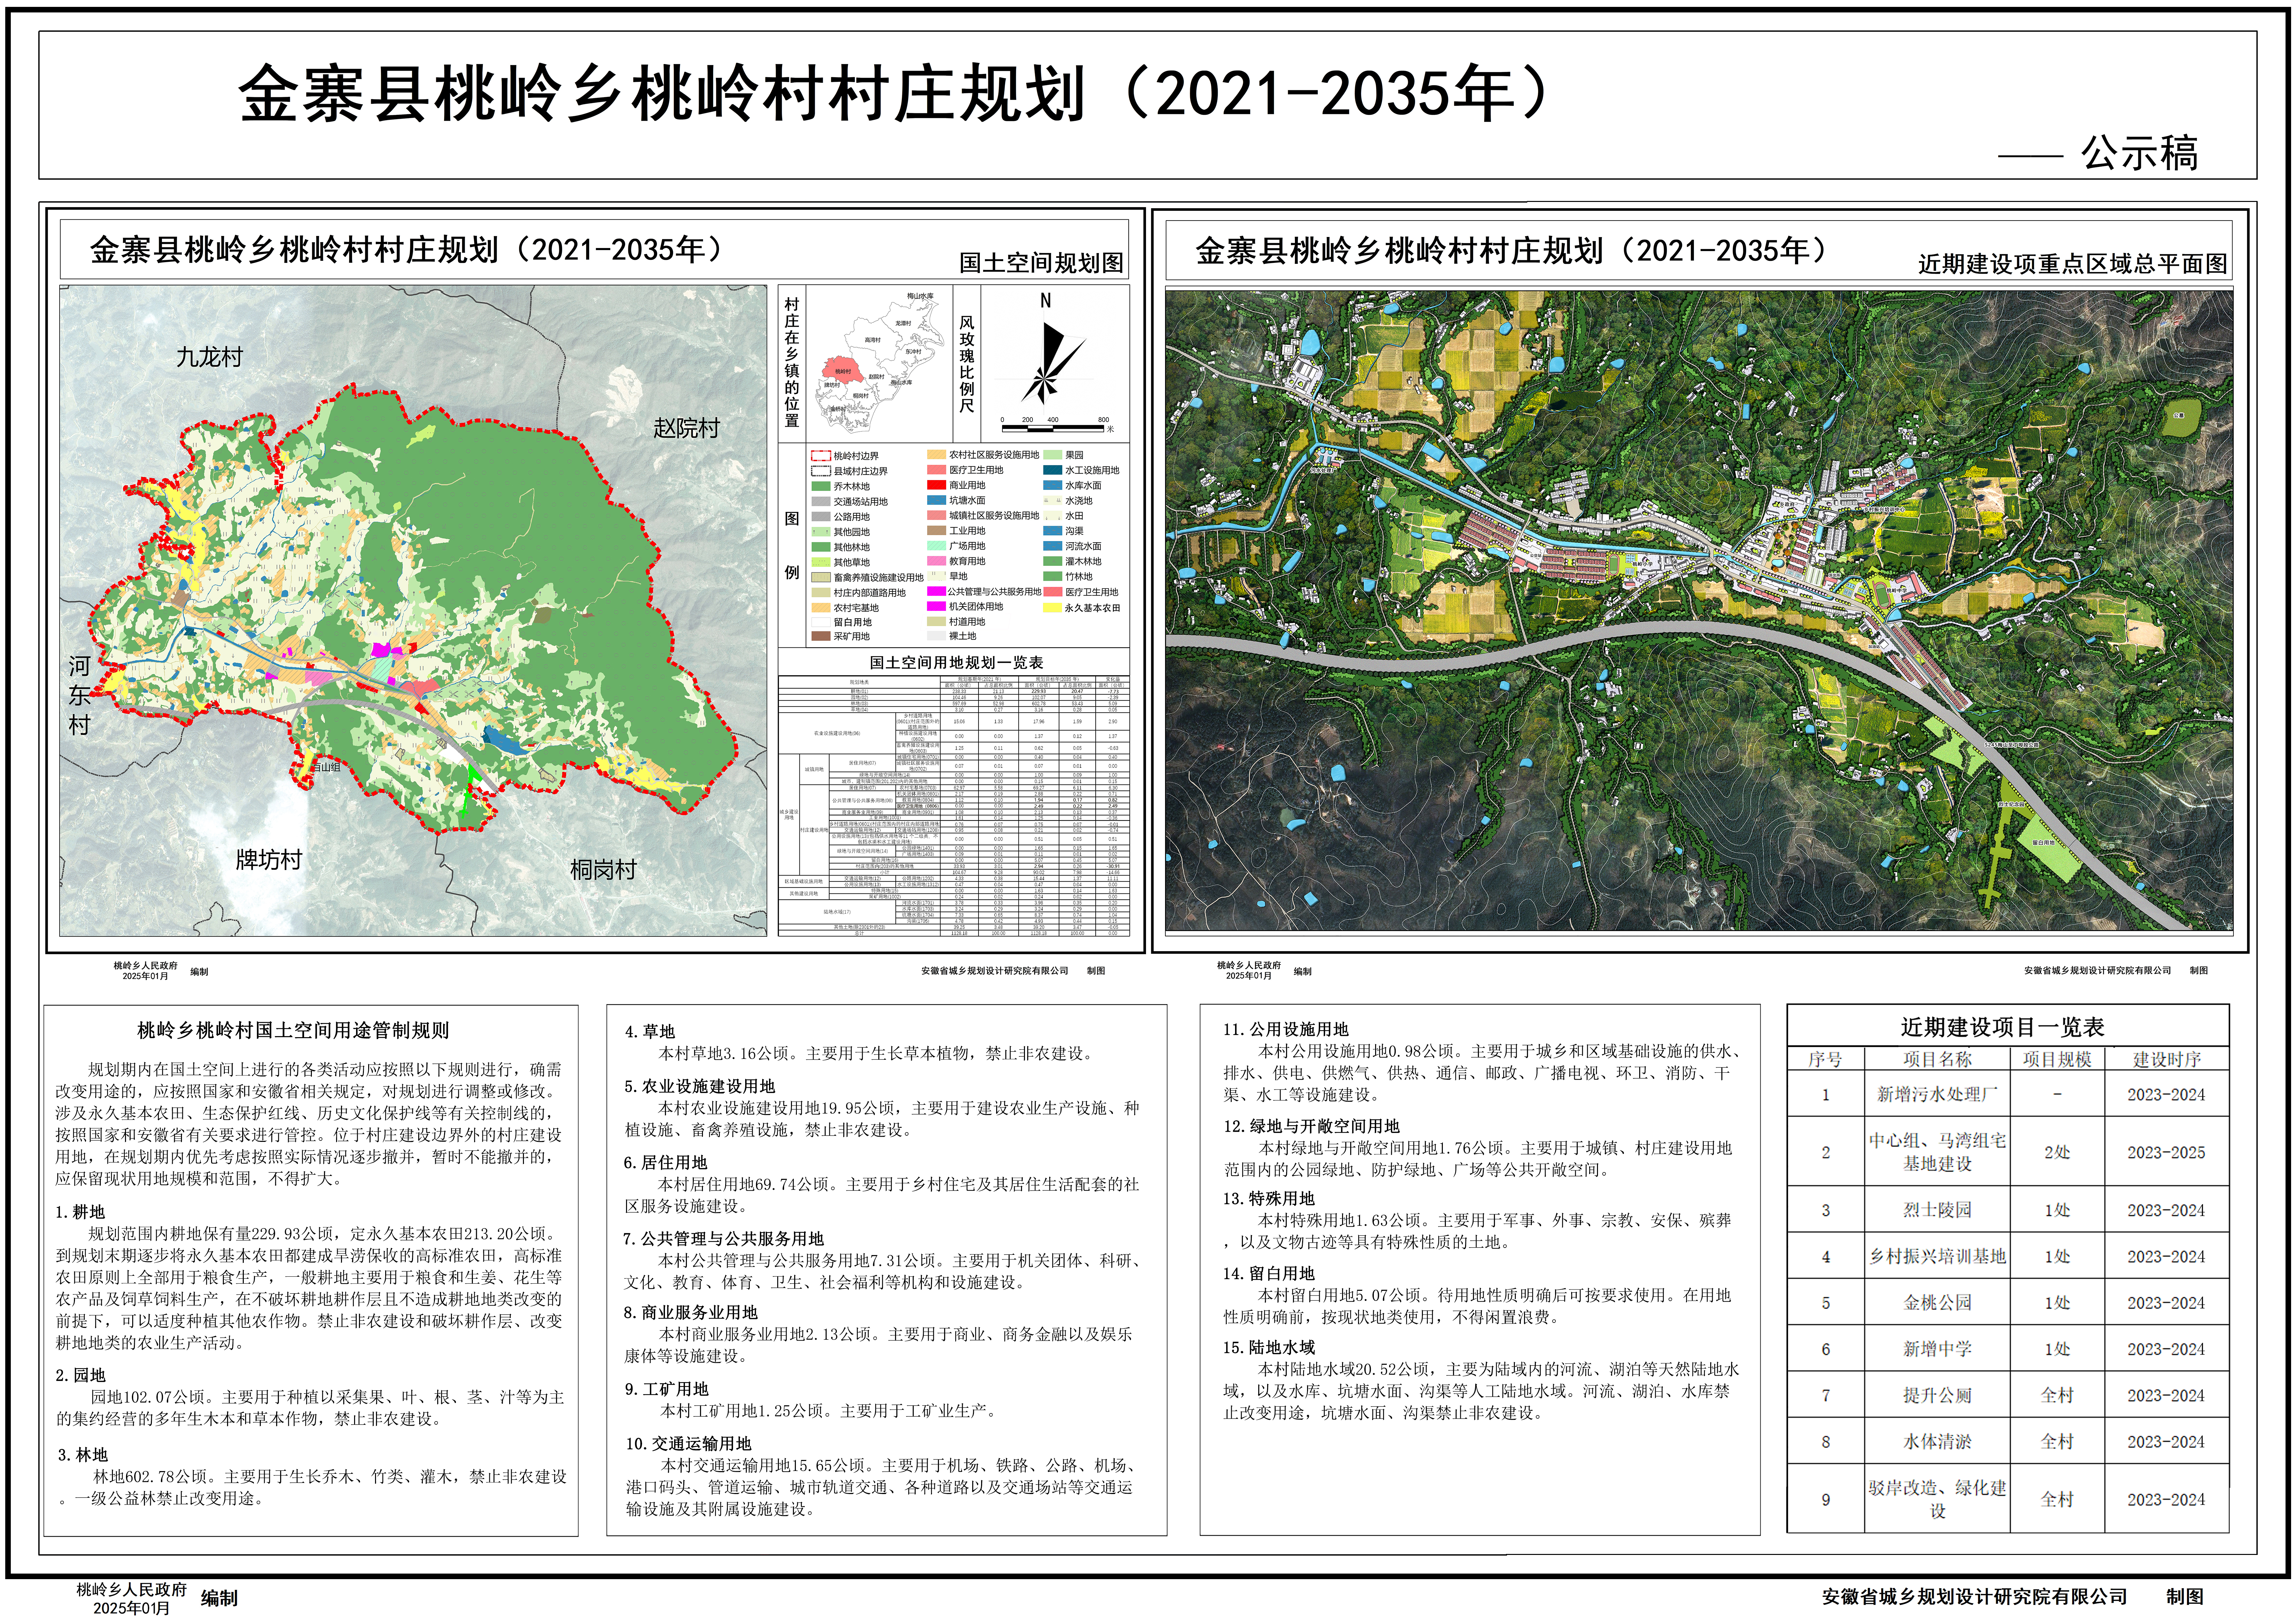
Task: Click the 6.居住用地 section heading
Action: (x=666, y=1163)
